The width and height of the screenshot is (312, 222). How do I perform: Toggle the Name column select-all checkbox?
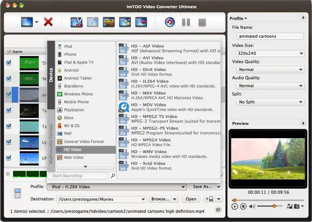pyautogui.click(x=9, y=52)
